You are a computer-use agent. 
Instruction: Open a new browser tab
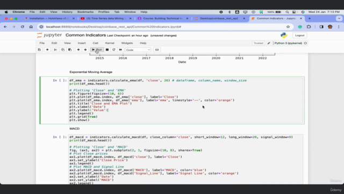[x=310, y=18]
